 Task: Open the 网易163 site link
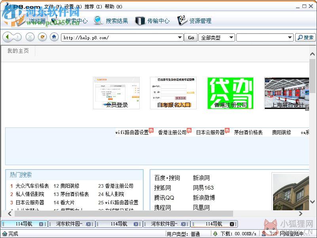[x=203, y=188]
